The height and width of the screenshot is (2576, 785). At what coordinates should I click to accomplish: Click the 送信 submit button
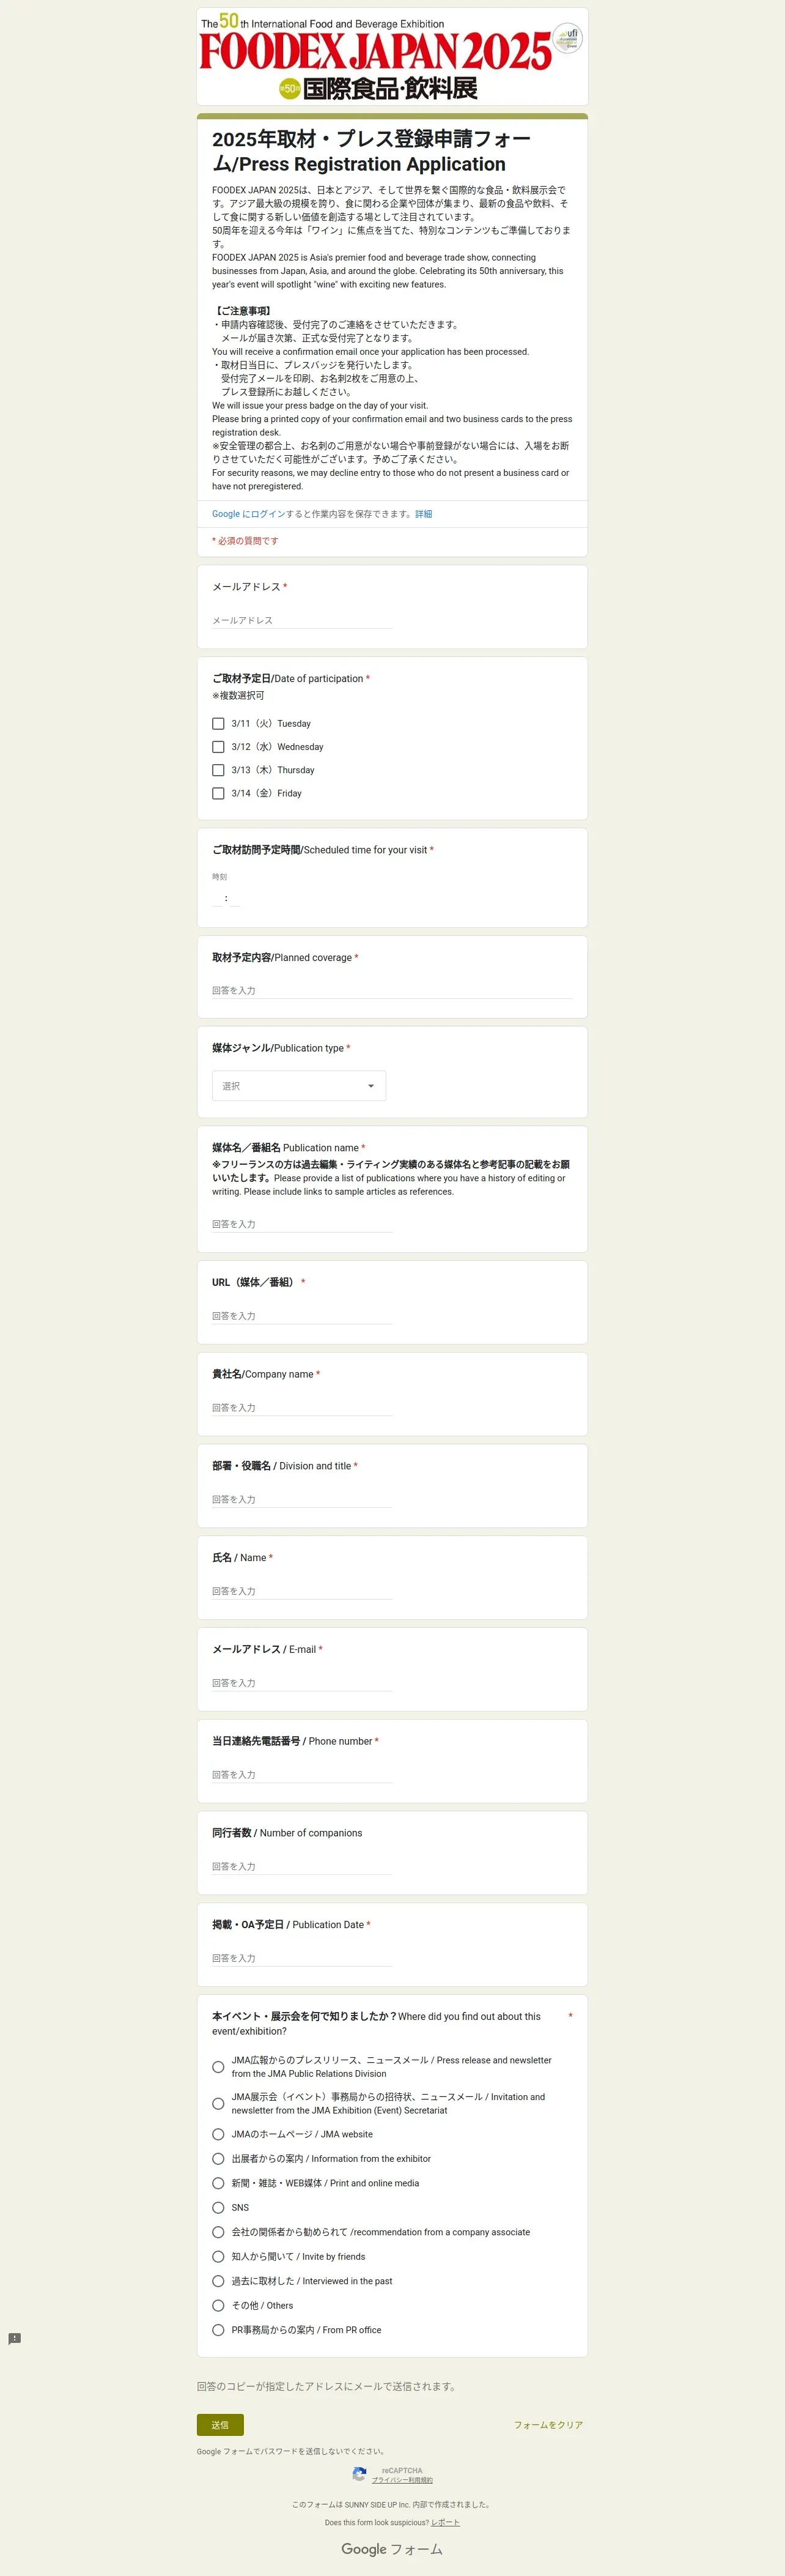pyautogui.click(x=220, y=2425)
